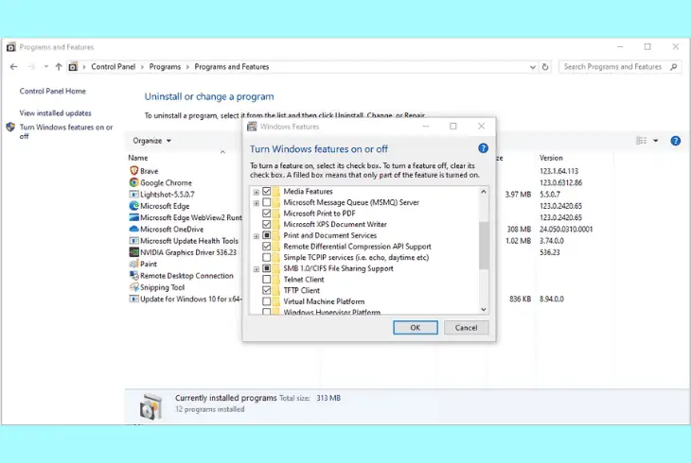
Task: Click the Windows Features dialog title icon
Action: pos(252,127)
